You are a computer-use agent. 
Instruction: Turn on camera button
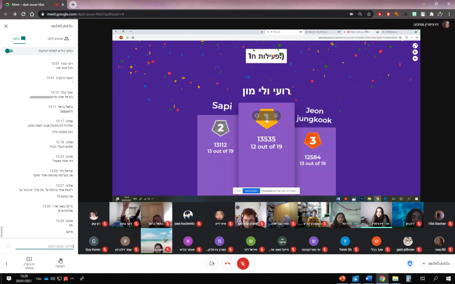(x=212, y=264)
